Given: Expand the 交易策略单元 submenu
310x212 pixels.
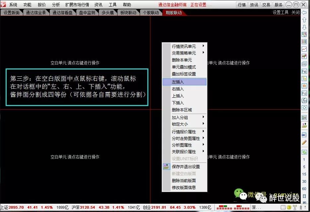Looking at the screenshot, I should pos(185,53).
